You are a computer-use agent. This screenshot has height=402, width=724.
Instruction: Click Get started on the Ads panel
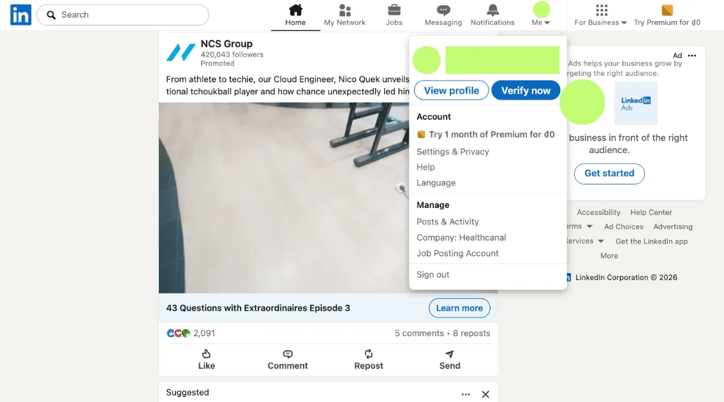609,173
